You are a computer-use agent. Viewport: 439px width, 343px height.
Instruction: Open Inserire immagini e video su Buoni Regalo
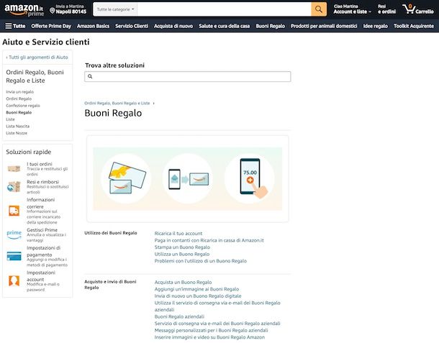(209, 337)
